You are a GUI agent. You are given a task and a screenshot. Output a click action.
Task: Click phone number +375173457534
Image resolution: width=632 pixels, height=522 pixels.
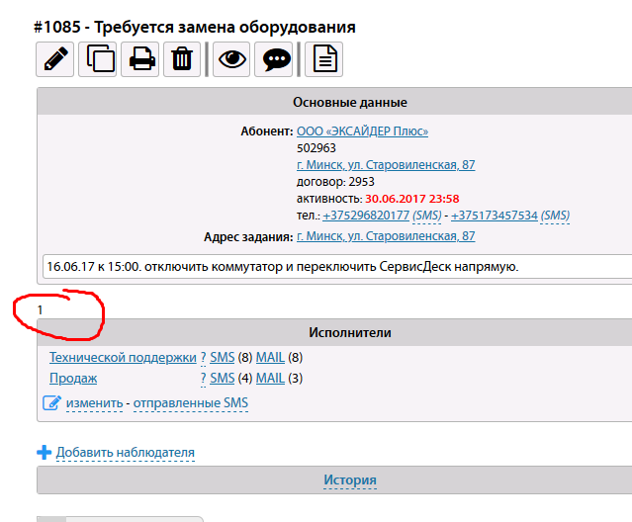coord(495,216)
